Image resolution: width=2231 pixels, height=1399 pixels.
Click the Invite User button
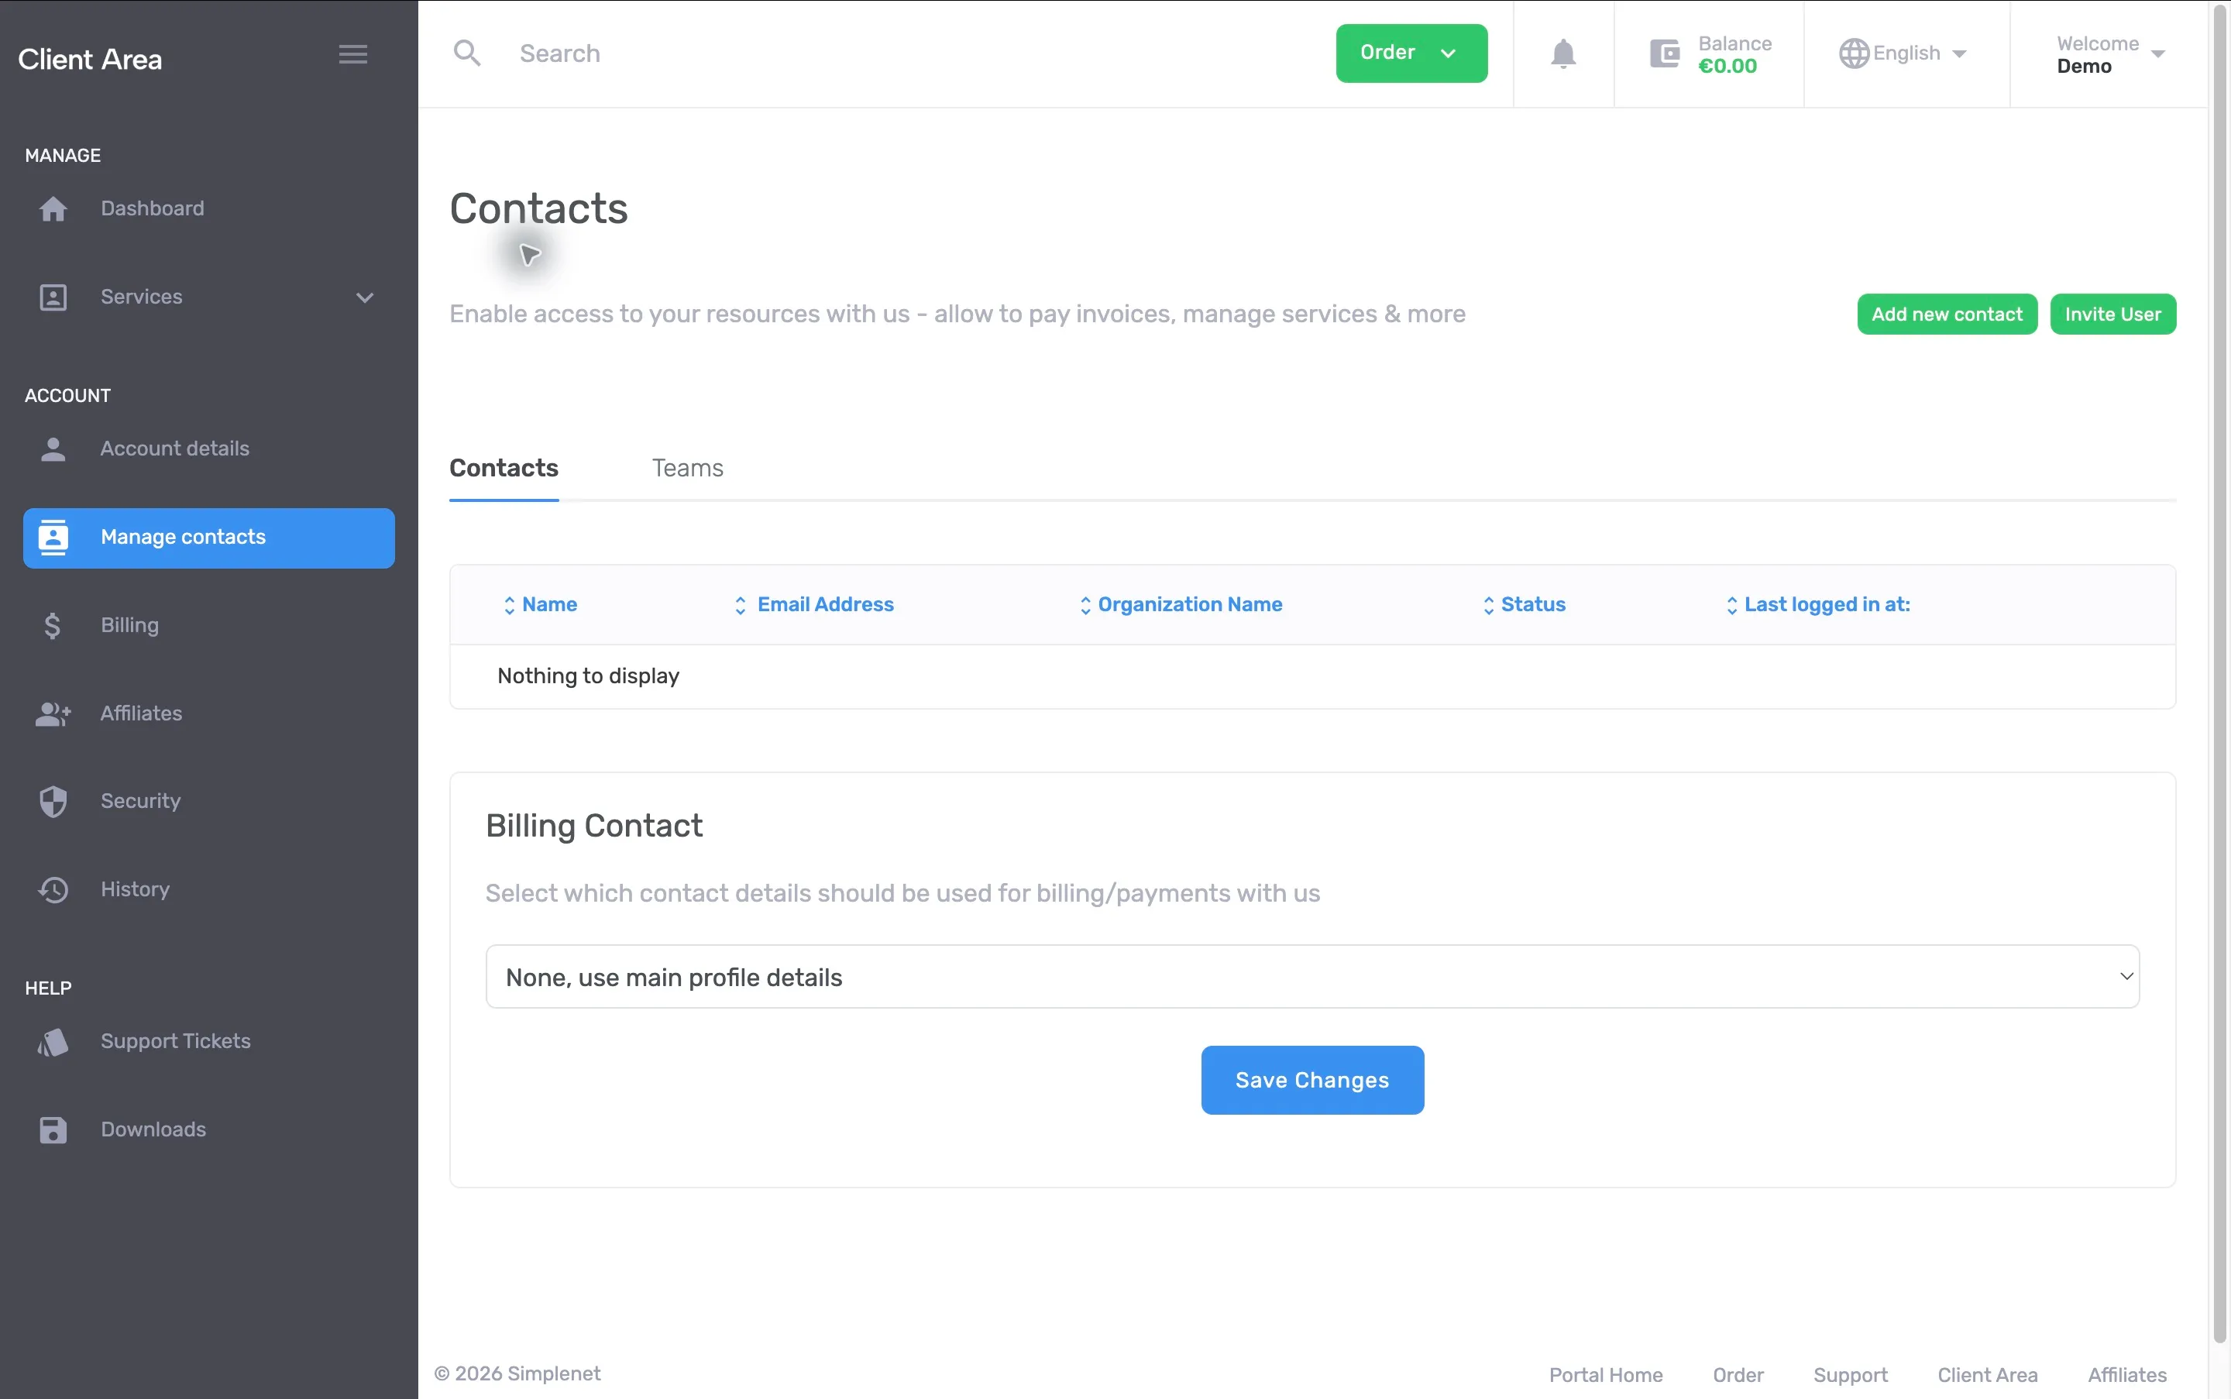click(x=2112, y=315)
